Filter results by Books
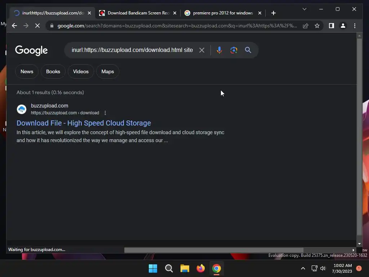Image resolution: width=369 pixels, height=277 pixels. [x=53, y=72]
